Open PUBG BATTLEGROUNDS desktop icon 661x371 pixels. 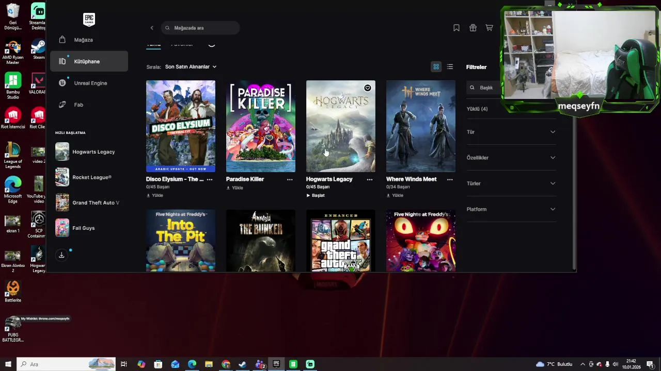click(13, 330)
